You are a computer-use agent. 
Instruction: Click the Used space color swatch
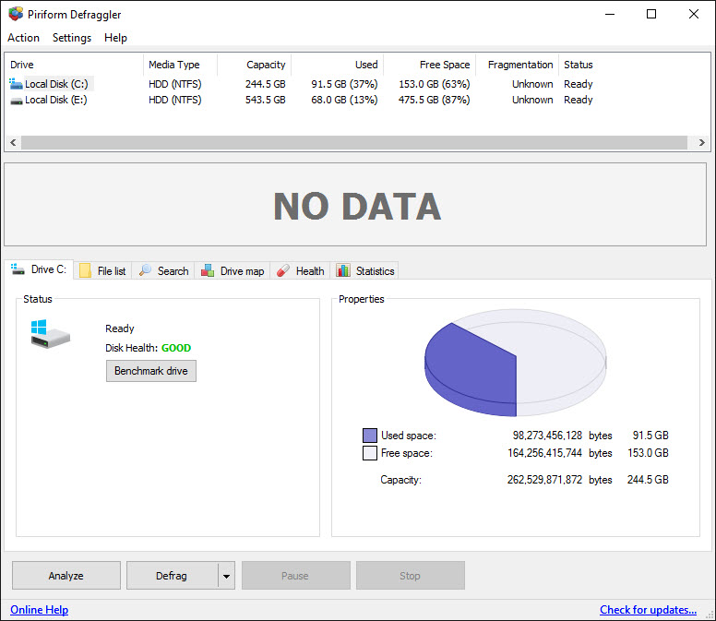[370, 436]
